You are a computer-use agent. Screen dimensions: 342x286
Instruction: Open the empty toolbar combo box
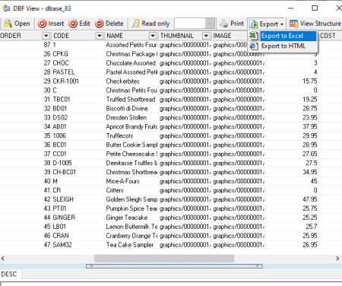point(195,24)
